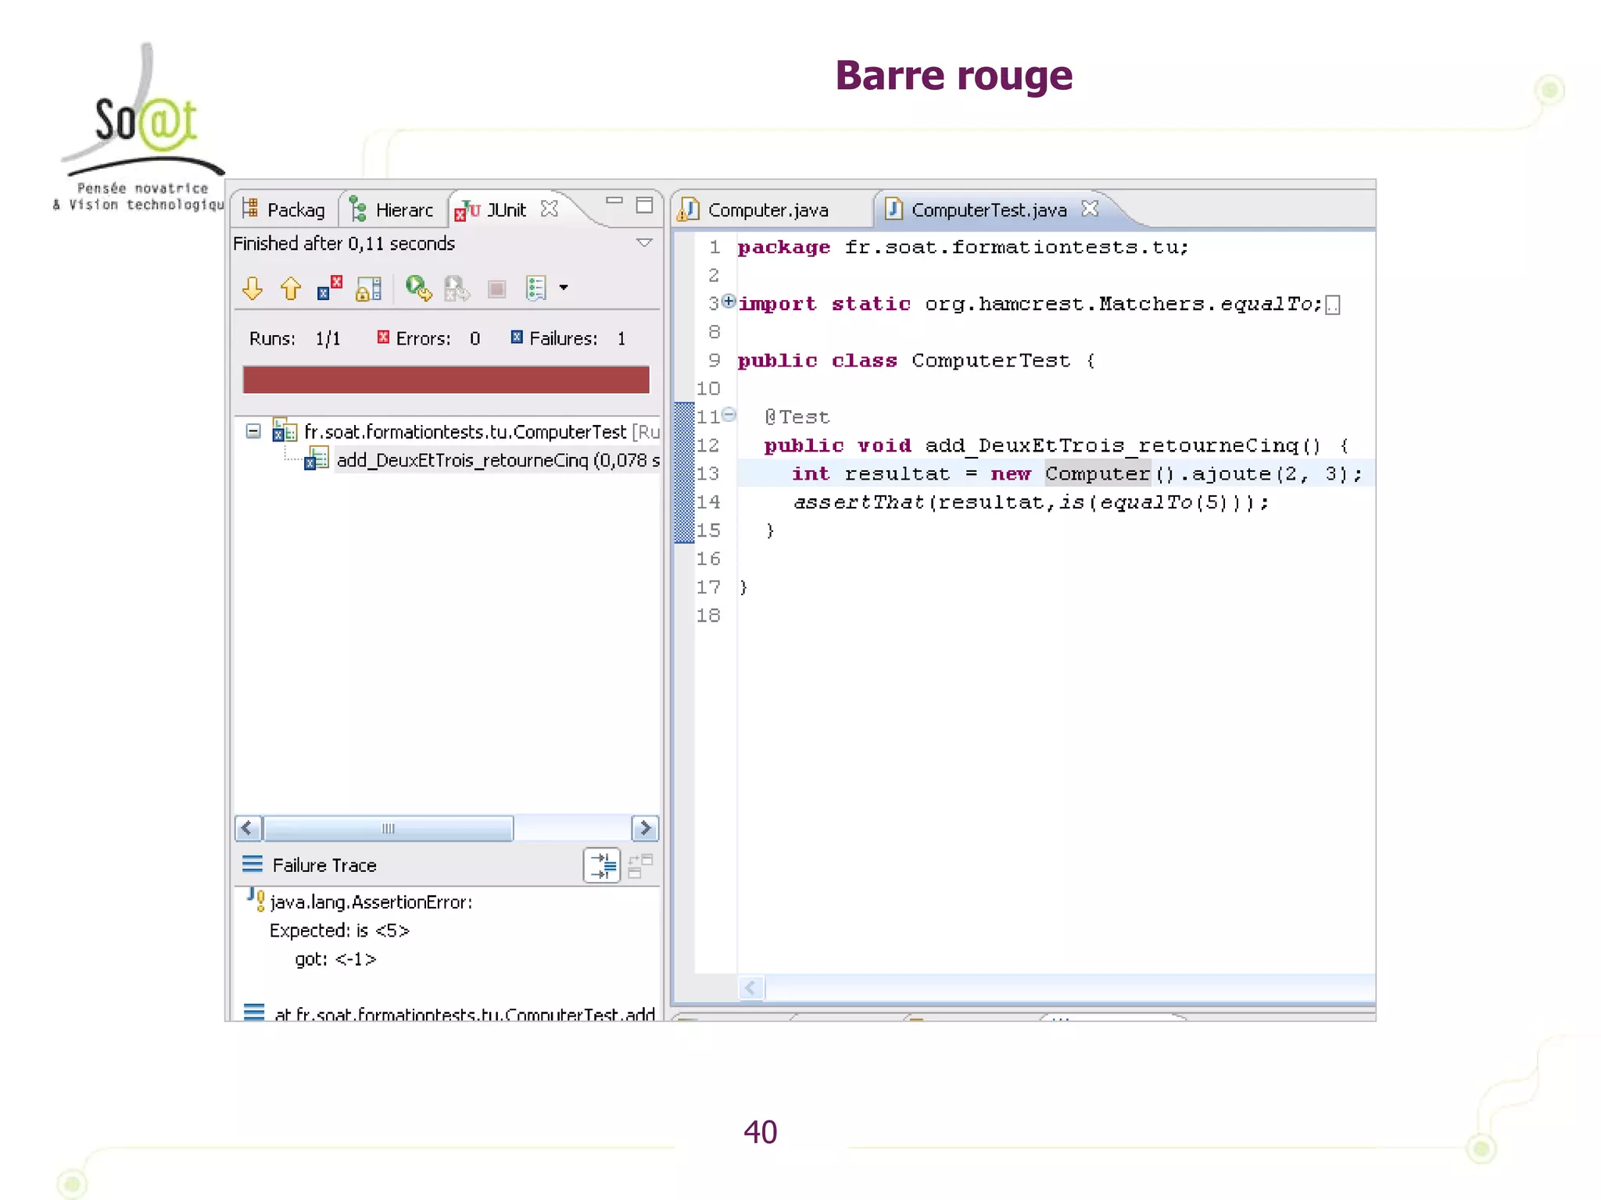Viewport: 1601px width, 1200px height.
Task: Switch to the Computer.java editor tab
Action: click(767, 210)
